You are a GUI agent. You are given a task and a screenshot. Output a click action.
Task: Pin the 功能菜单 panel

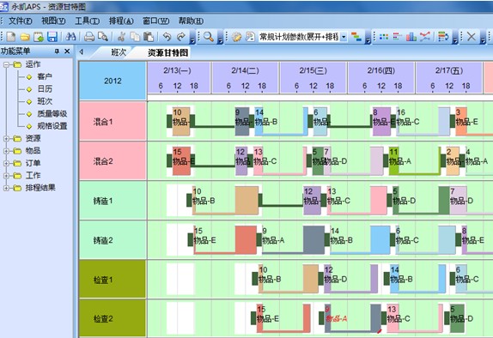(57, 51)
